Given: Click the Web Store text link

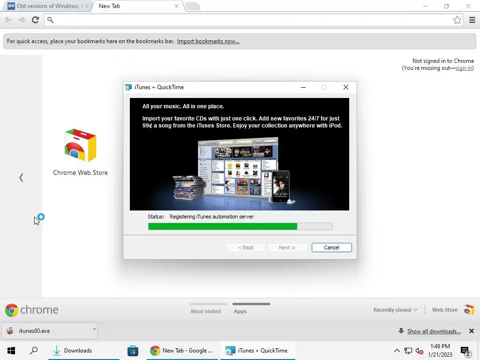Looking at the screenshot, I should 445,310.
